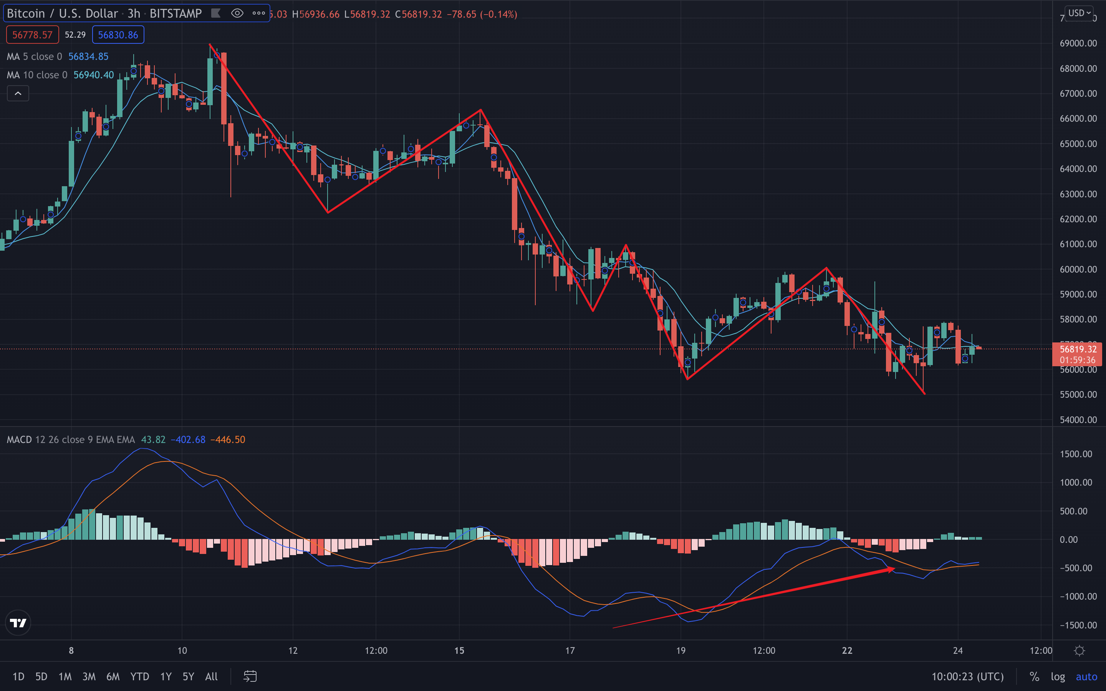Screen dimensions: 1106x691
Task: Select the YTD time range
Action: click(x=139, y=676)
